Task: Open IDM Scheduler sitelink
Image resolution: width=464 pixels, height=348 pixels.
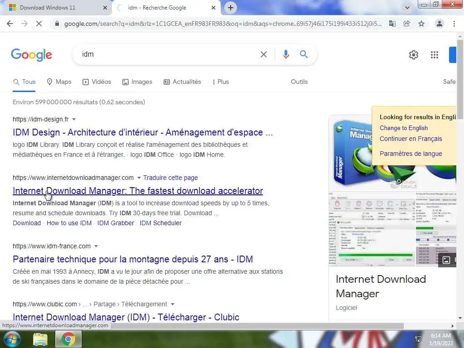Action: pyautogui.click(x=161, y=223)
